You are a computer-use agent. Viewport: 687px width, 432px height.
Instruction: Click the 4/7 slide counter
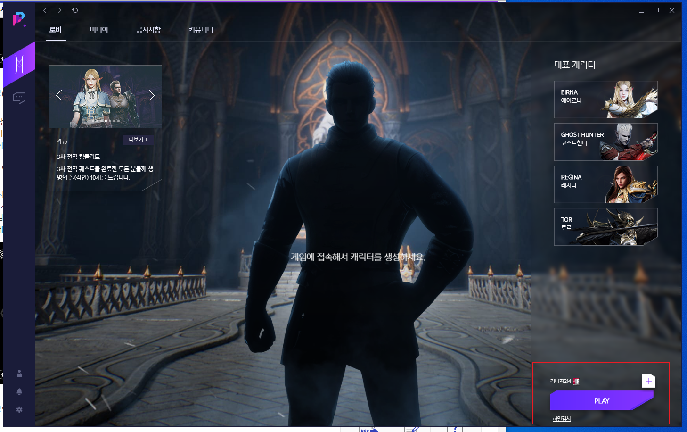(x=62, y=141)
